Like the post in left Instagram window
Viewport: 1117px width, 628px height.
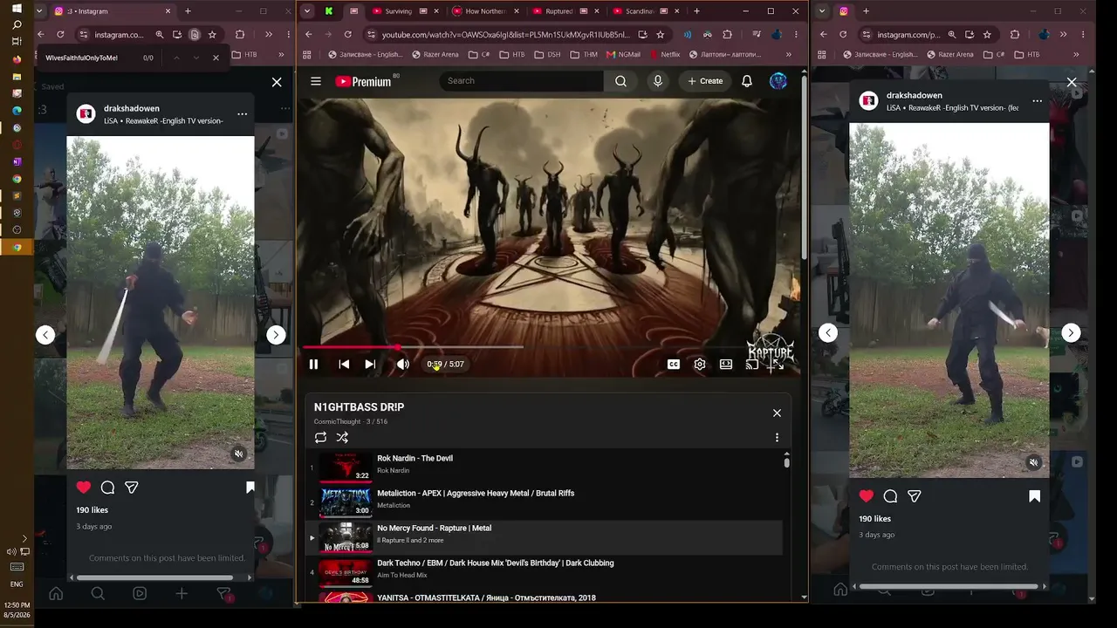point(84,488)
